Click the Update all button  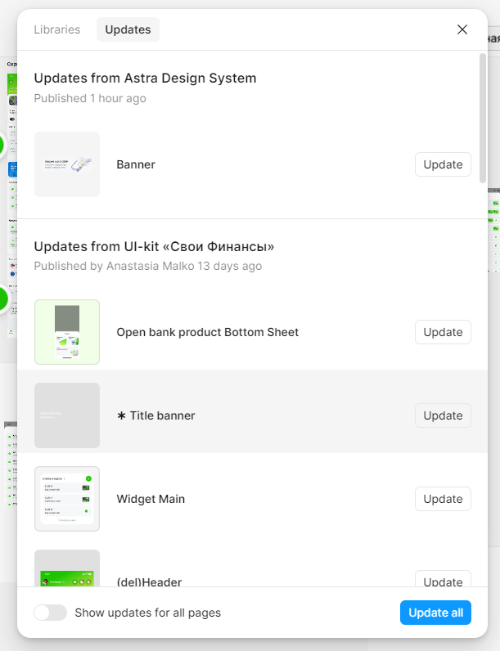tap(435, 613)
